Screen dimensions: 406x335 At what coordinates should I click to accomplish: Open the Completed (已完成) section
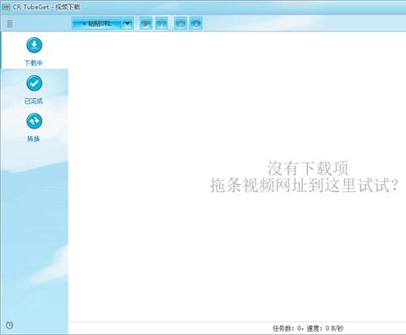tap(34, 89)
